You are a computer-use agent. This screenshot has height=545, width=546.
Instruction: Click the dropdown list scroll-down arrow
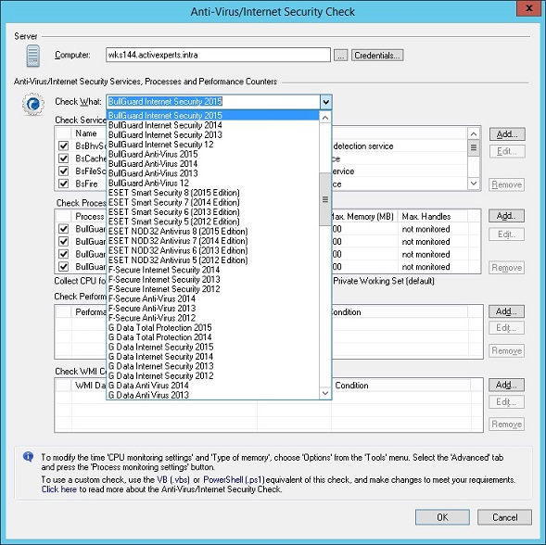(325, 393)
